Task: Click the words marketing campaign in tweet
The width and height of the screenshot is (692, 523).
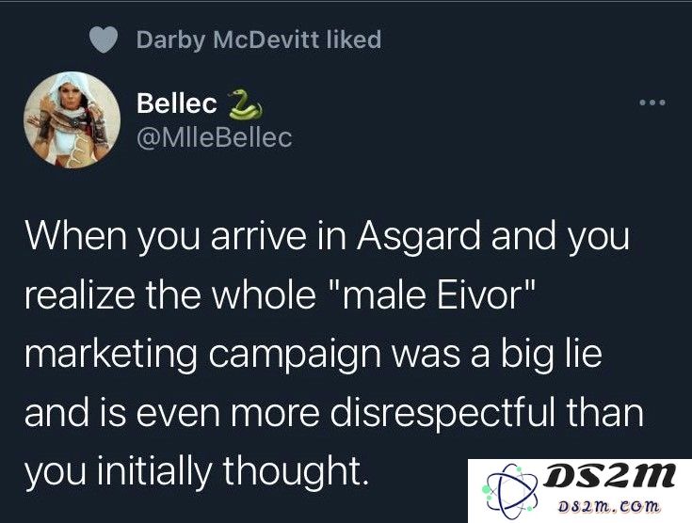Action: (203, 356)
